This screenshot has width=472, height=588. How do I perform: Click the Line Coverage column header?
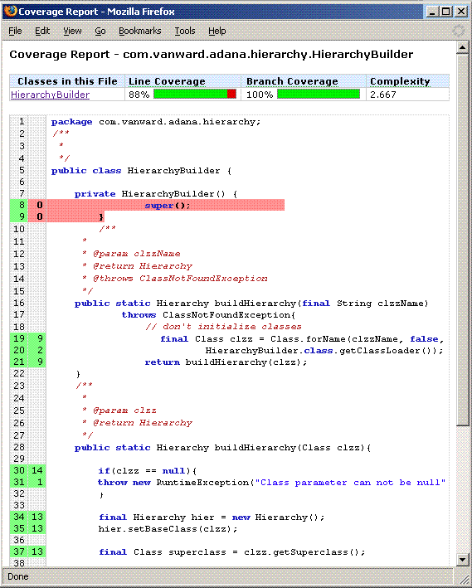click(x=167, y=81)
